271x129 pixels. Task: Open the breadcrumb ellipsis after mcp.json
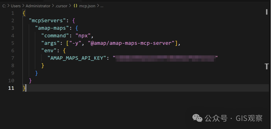click(x=102, y=6)
